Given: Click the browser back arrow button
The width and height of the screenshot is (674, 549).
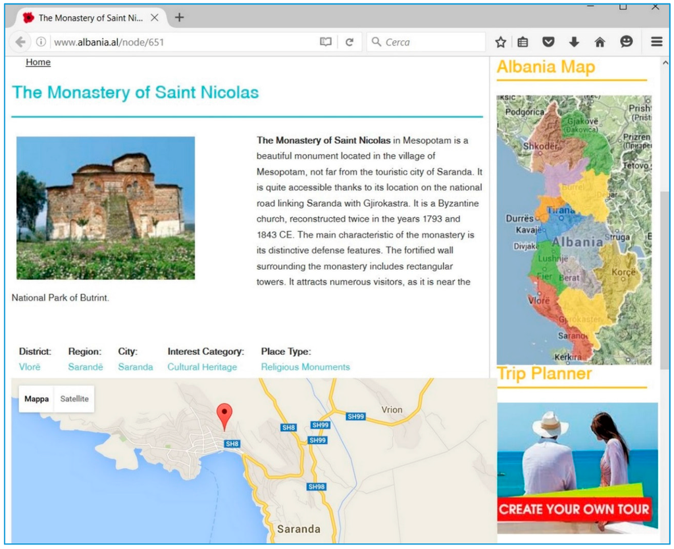Looking at the screenshot, I should (x=20, y=42).
